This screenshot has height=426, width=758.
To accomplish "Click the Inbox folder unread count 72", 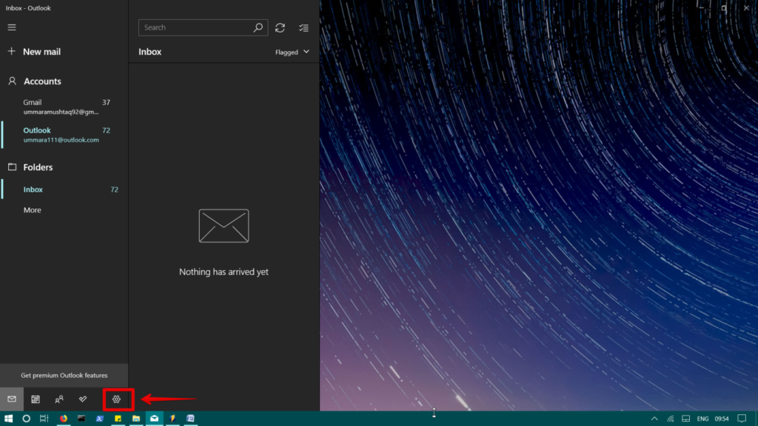I will pyautogui.click(x=114, y=190).
